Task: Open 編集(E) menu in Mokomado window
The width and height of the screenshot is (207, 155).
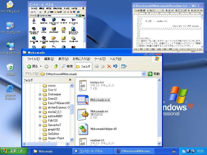Action: pos(49,59)
